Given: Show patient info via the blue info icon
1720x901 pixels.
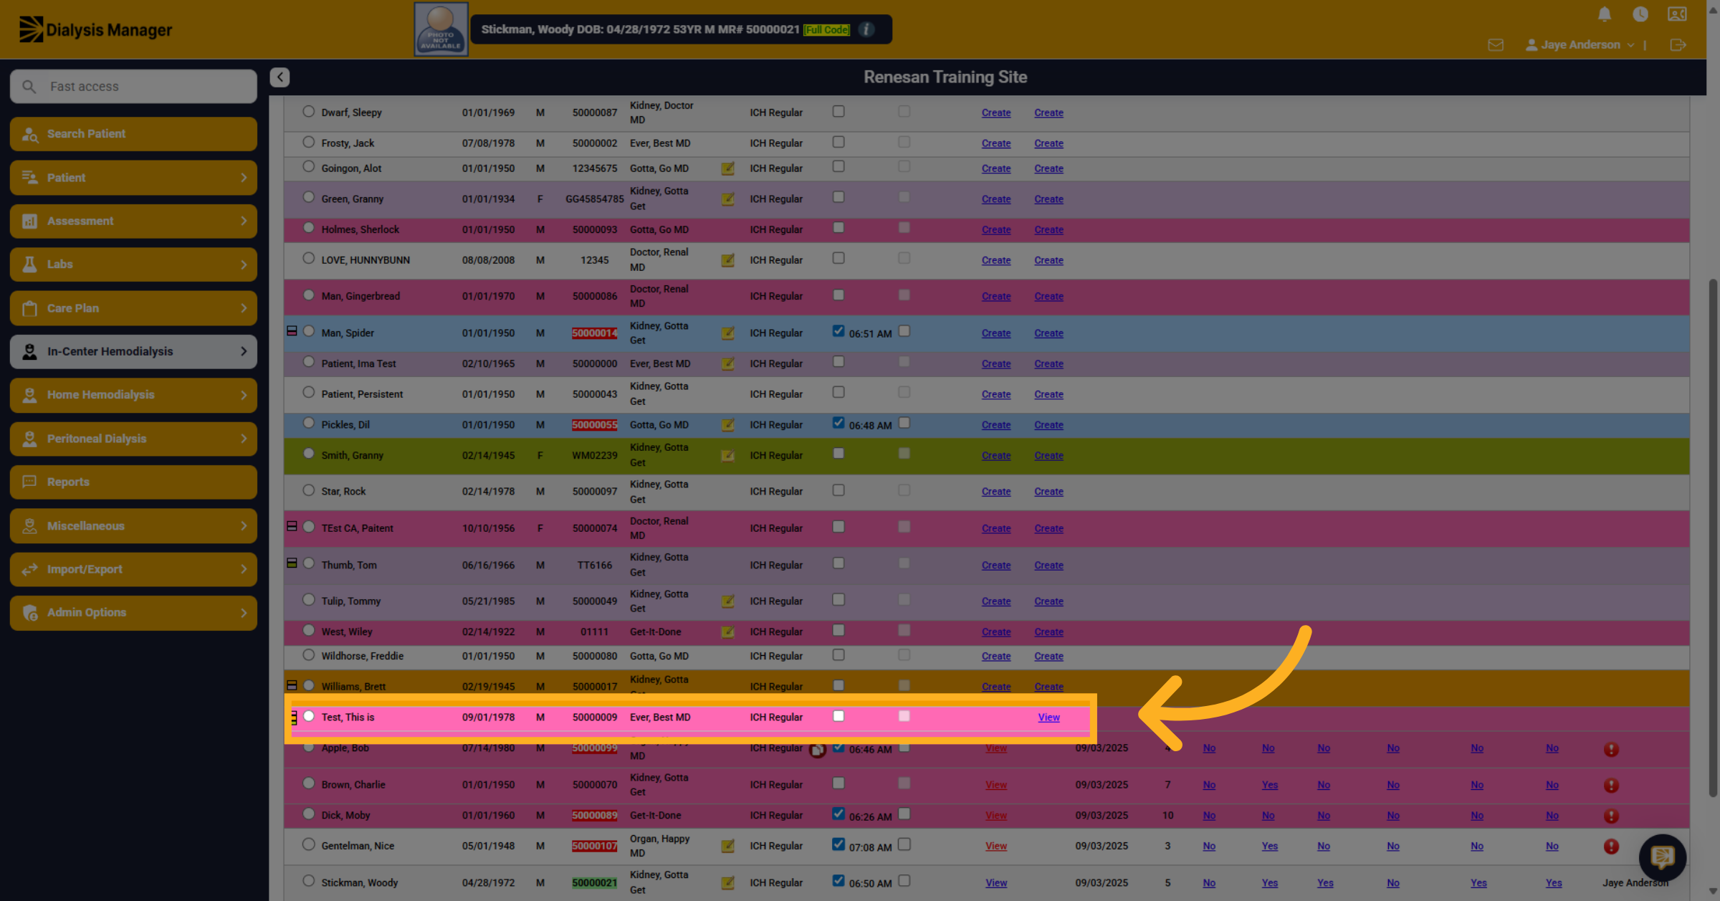Looking at the screenshot, I should coord(866,29).
